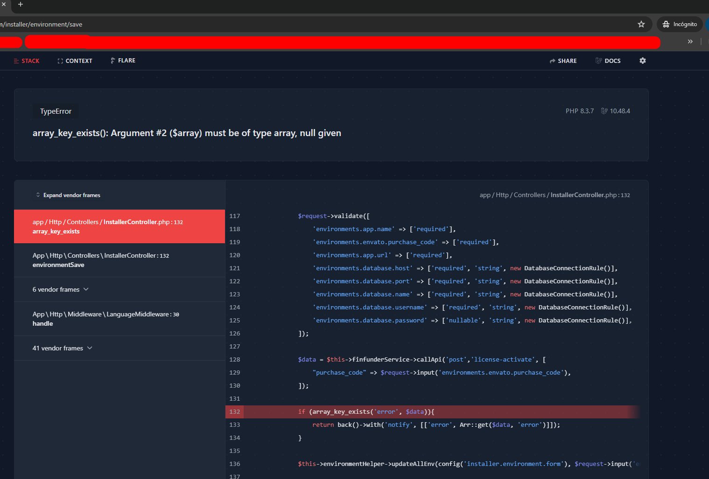Viewport: 709px width, 479px height.
Task: Open a new browser tab
Action: click(21, 4)
